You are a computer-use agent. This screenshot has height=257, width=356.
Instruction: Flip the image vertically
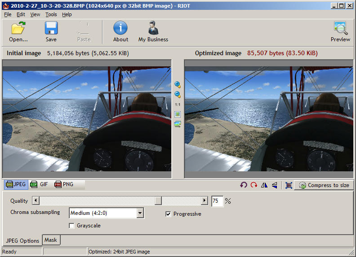tap(274, 185)
